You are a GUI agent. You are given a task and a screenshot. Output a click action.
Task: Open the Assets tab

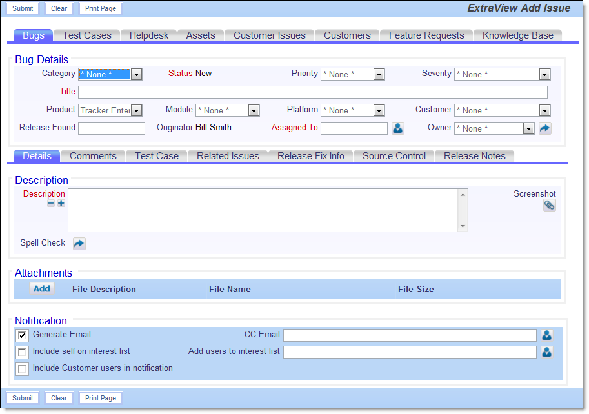pos(201,35)
